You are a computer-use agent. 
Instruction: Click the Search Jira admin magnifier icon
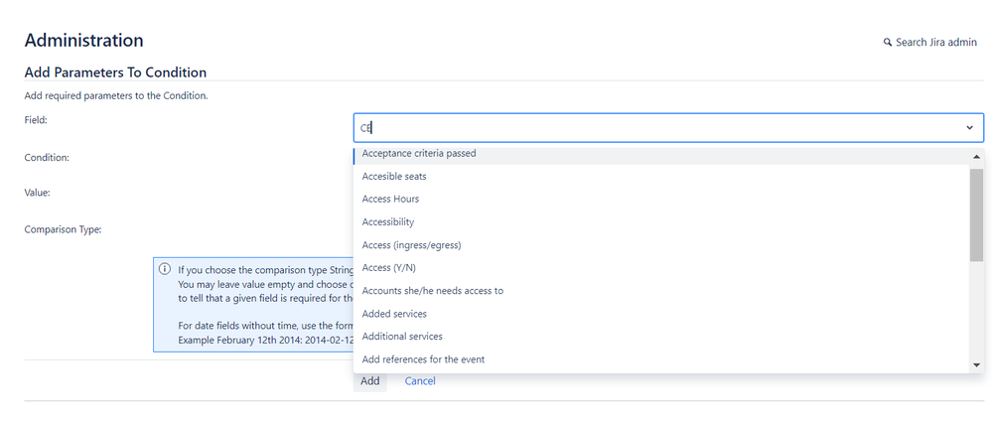[888, 43]
